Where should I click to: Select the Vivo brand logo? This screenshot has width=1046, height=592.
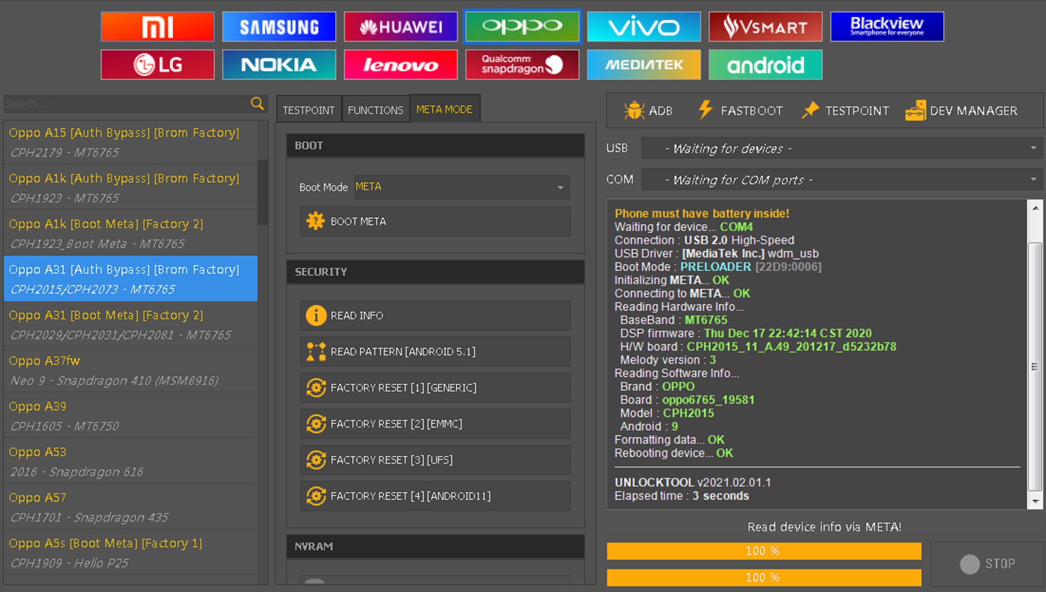click(644, 27)
